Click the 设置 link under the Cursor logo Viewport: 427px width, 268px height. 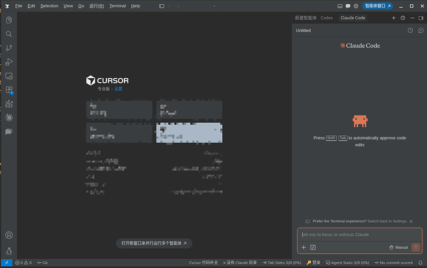(x=118, y=89)
